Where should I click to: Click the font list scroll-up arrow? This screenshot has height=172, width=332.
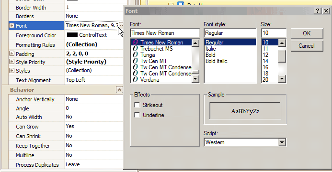tap(195, 43)
